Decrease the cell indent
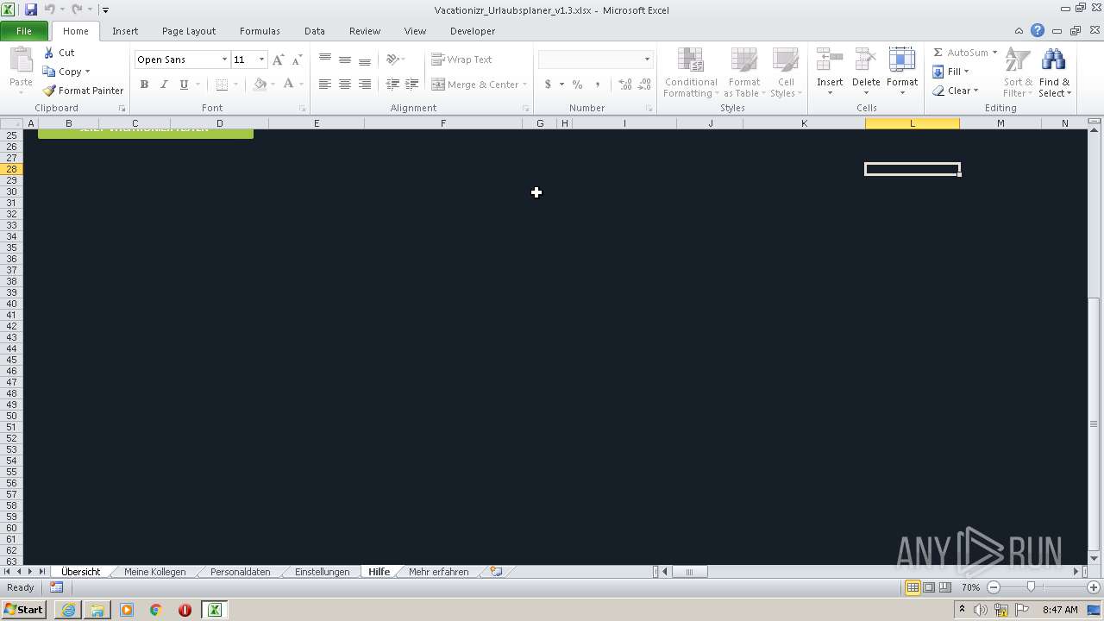The height and width of the screenshot is (621, 1104). click(392, 85)
